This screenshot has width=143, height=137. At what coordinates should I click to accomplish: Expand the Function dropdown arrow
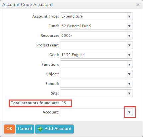129,64
